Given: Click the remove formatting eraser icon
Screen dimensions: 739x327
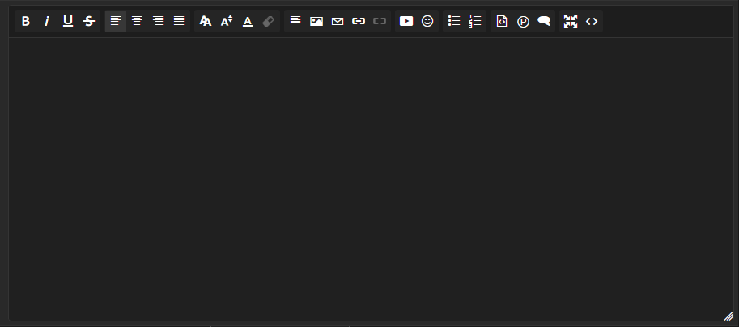Looking at the screenshot, I should (x=268, y=21).
